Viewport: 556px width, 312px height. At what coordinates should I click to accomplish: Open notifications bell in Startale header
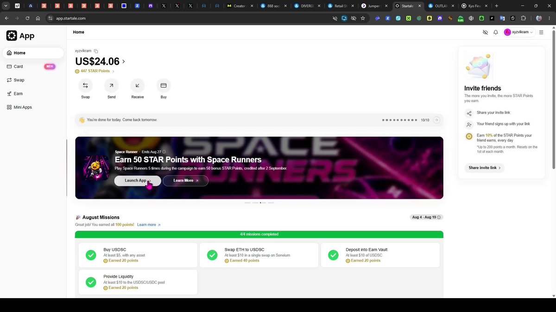point(496,32)
